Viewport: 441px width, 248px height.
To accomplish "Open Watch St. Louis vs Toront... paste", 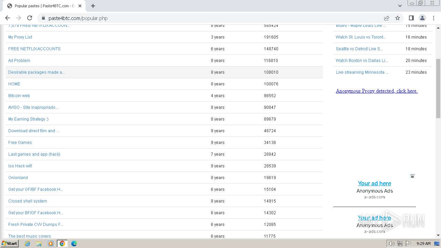I will point(361,37).
